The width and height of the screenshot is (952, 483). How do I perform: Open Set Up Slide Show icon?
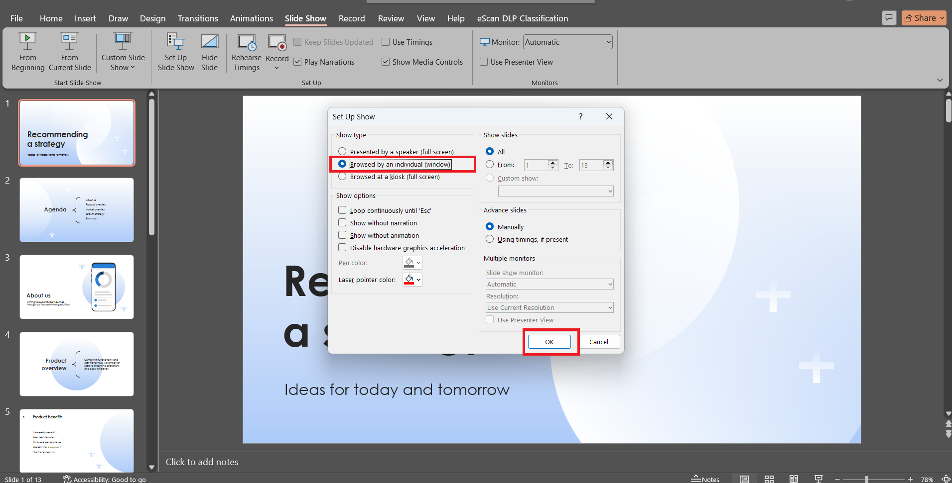click(x=176, y=51)
